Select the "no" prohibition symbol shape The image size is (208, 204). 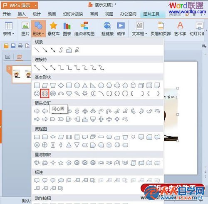[x=53, y=94]
